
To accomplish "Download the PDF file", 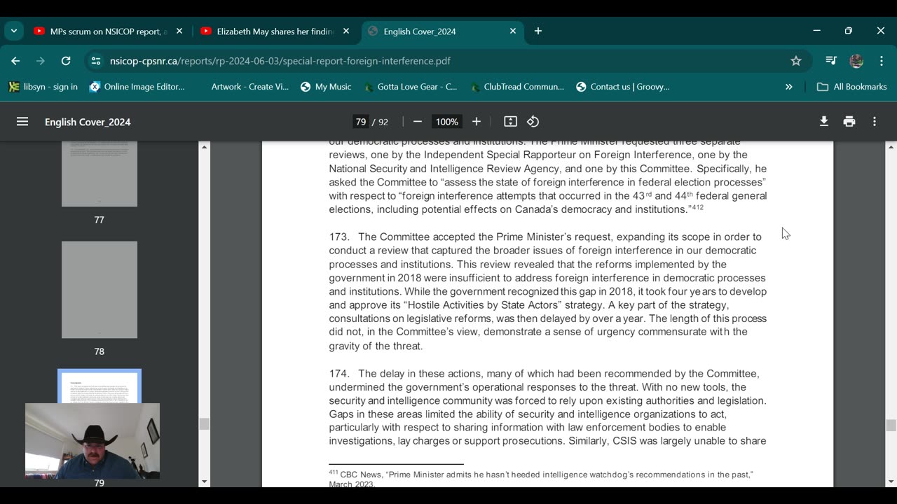I will [824, 122].
